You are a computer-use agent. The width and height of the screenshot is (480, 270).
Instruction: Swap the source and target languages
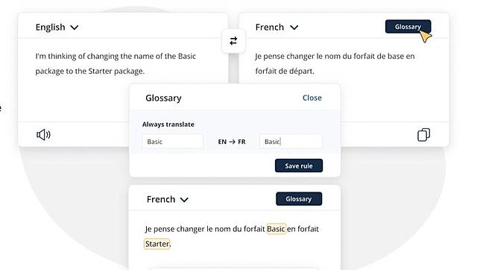(233, 41)
